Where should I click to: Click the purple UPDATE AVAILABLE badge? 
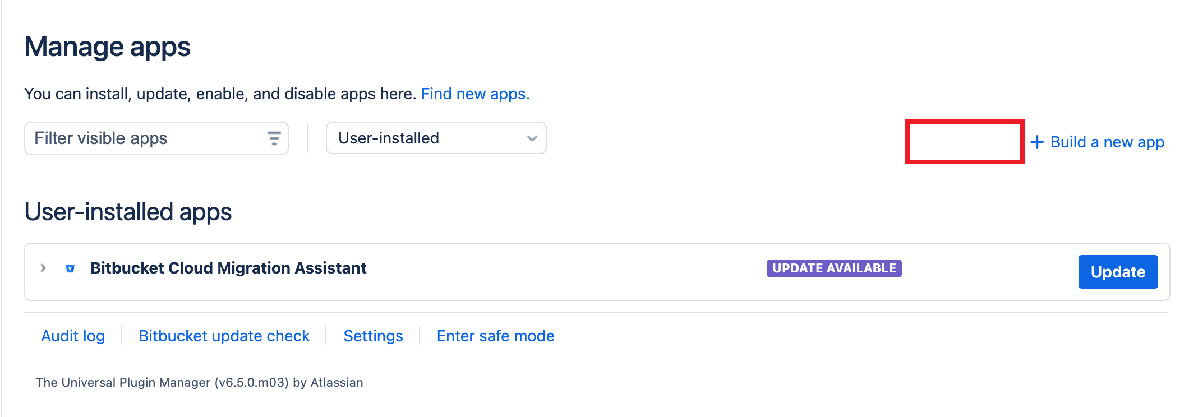(x=834, y=268)
